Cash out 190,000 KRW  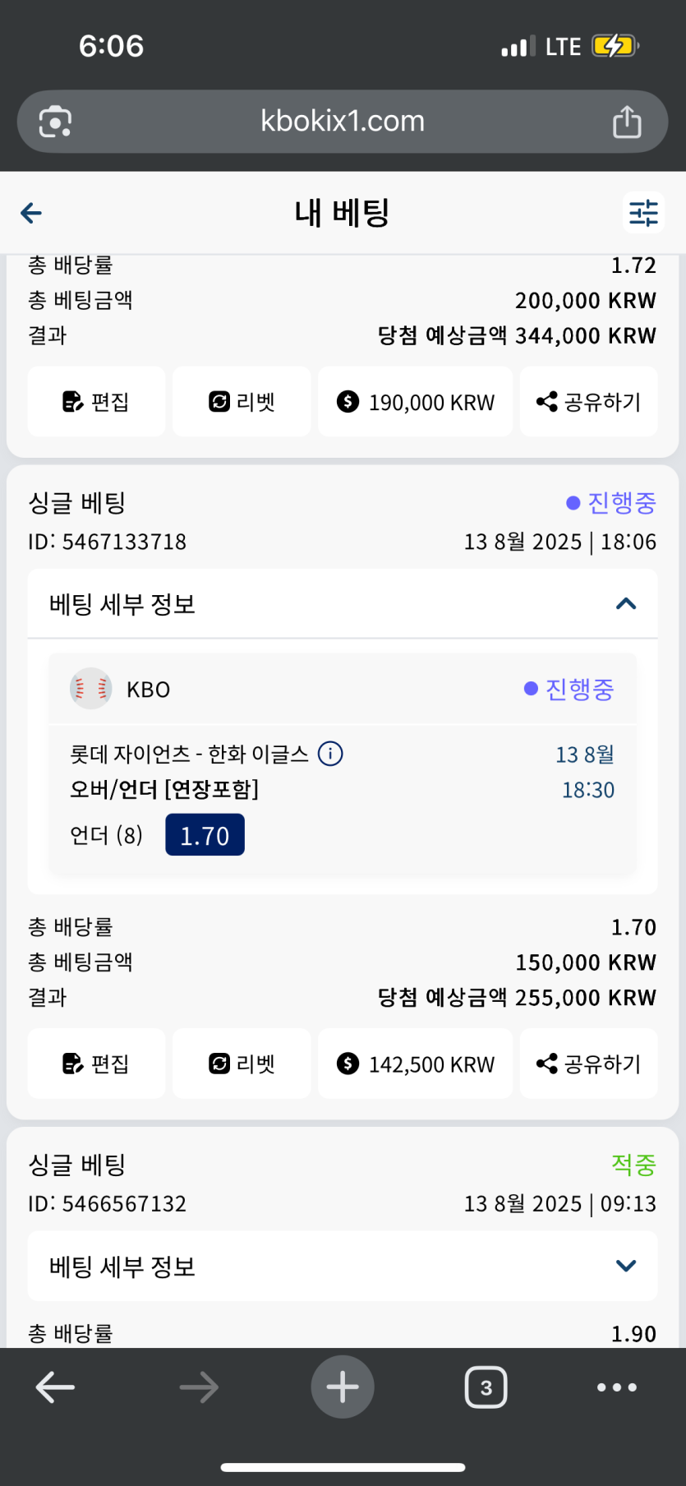tap(415, 402)
